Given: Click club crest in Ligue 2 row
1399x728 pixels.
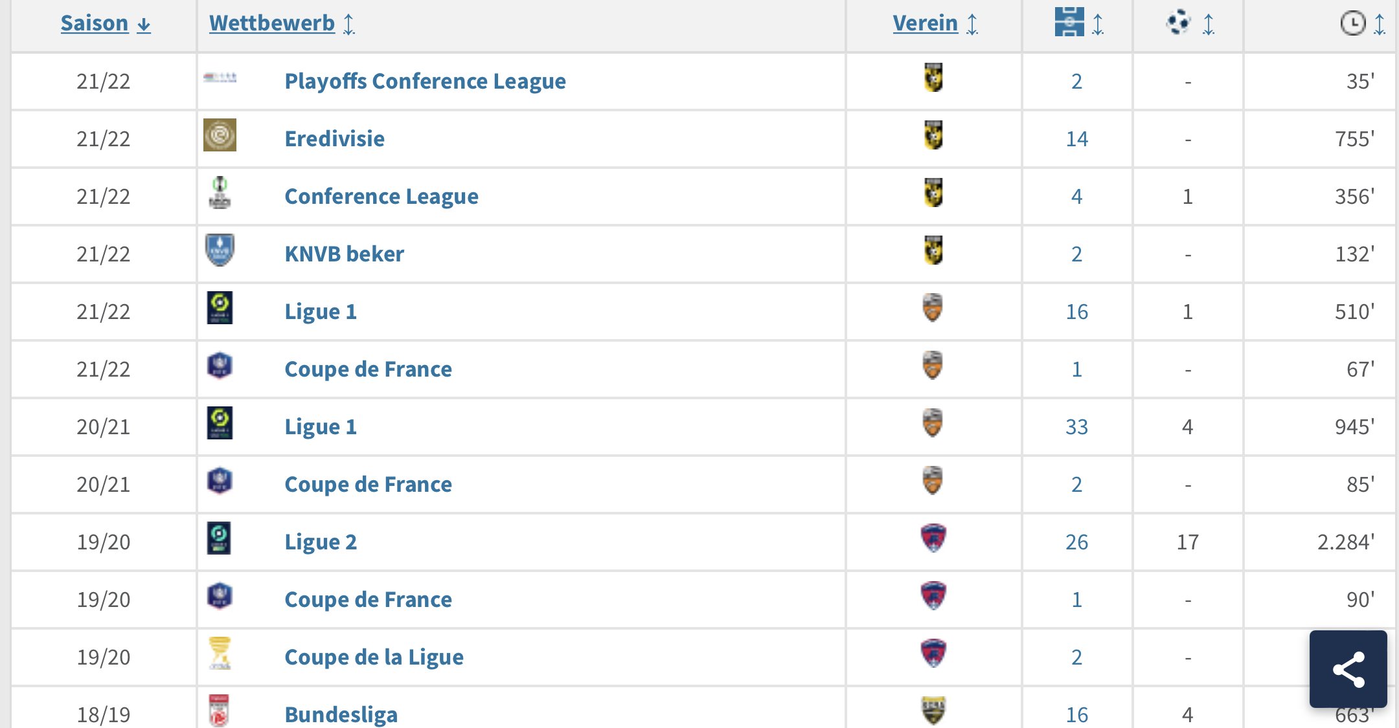Looking at the screenshot, I should (933, 538).
